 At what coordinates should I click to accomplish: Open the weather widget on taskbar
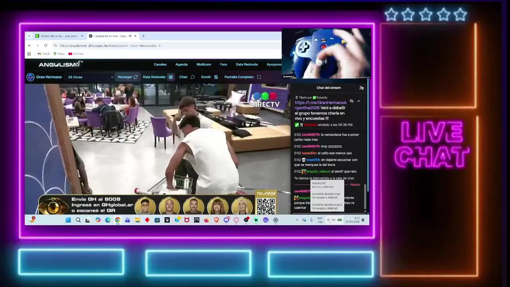point(33,220)
